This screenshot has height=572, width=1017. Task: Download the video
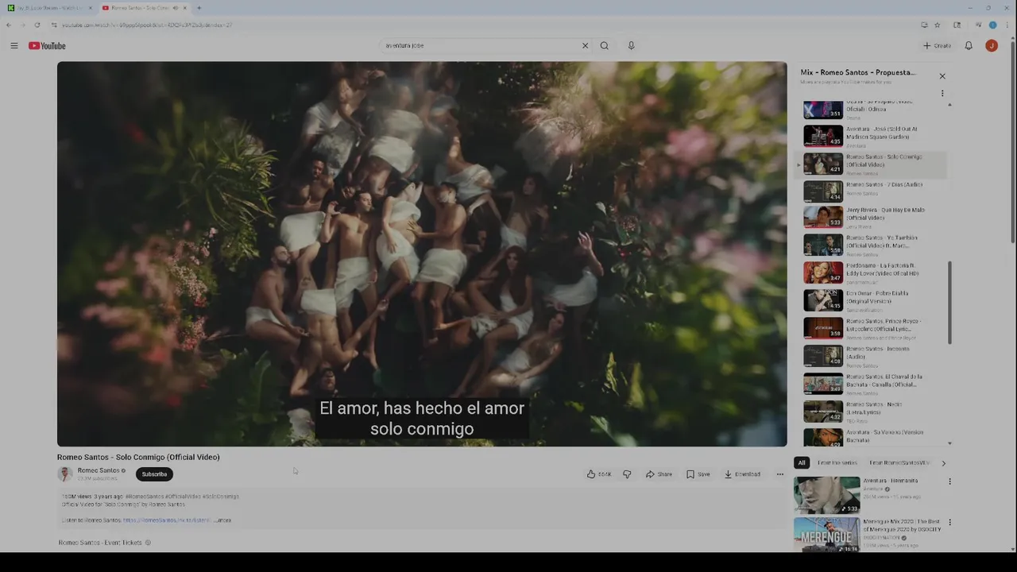pos(742,474)
